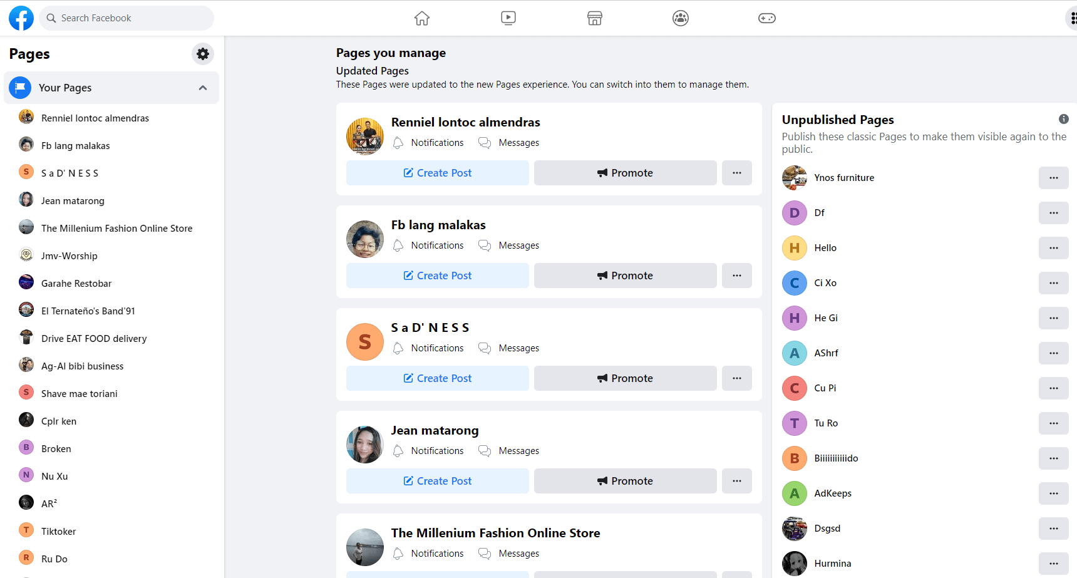This screenshot has width=1077, height=578.
Task: Open more options for S a D' N E S S
Action: click(x=737, y=378)
